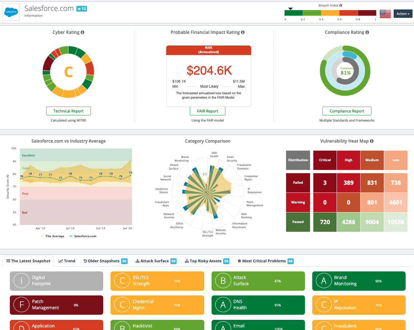The width and height of the screenshot is (414, 330).
Task: Click the Passed Critical cell showing 720
Action: (325, 222)
